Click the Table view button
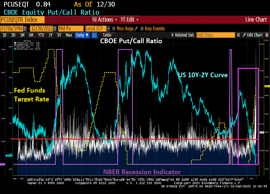 point(107,35)
